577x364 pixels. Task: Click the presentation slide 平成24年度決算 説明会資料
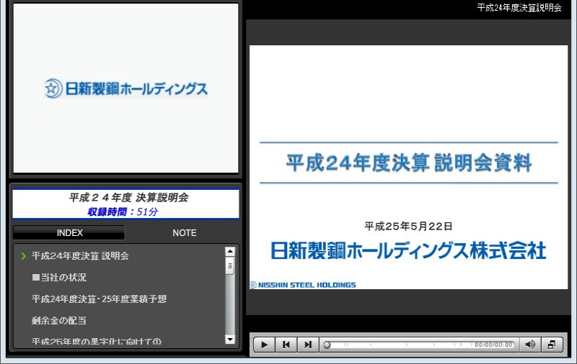tap(408, 167)
